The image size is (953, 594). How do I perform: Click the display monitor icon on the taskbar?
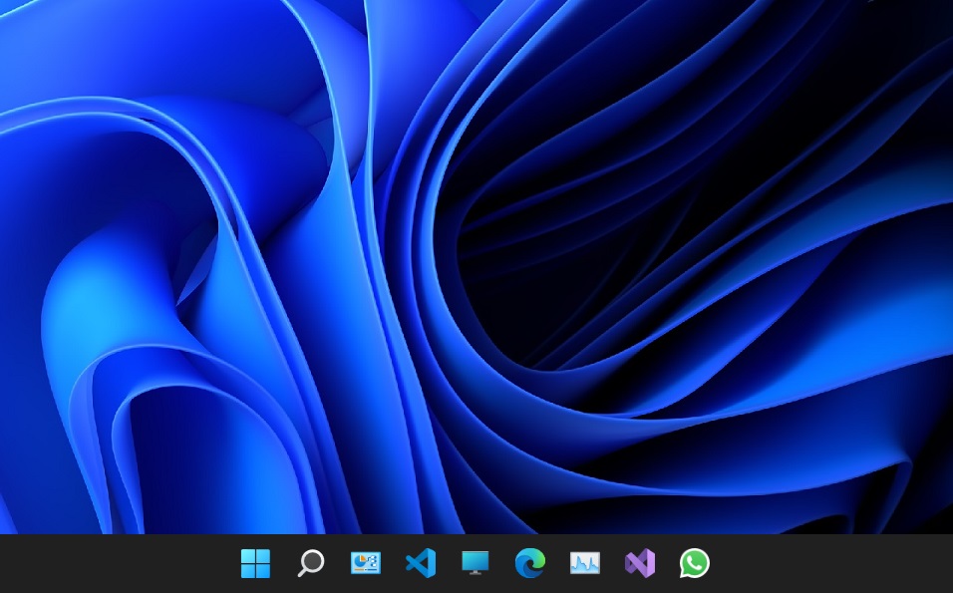click(x=475, y=563)
